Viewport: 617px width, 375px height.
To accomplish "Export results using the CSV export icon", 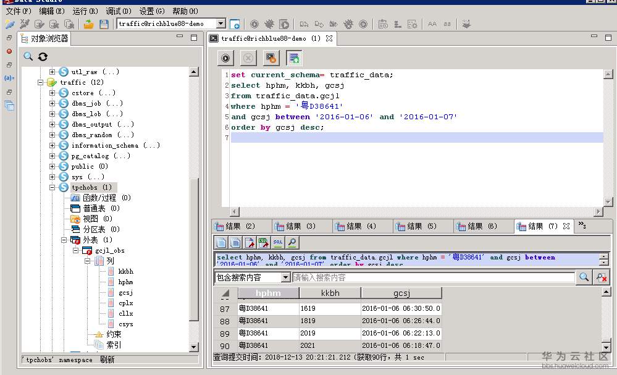I will pos(264,242).
